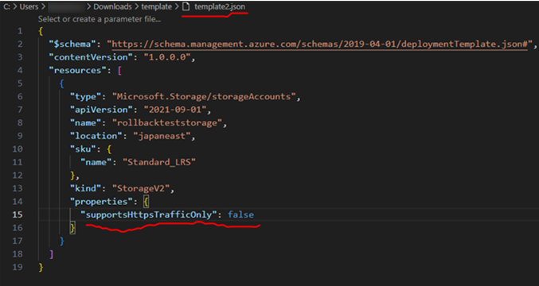Open the template2.json breadcrumb item
The height and width of the screenshot is (286, 539).
pyautogui.click(x=220, y=6)
